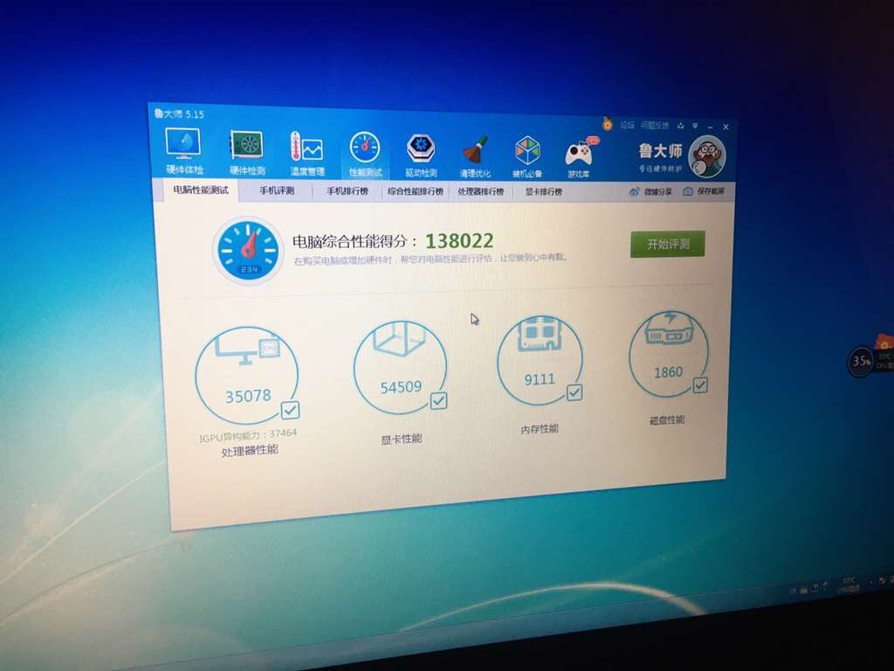The image size is (894, 671).
Task: Click the 显卡性能 label
Action: click(402, 439)
